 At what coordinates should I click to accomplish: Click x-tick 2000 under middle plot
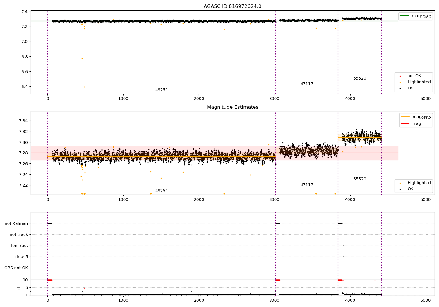199,200
